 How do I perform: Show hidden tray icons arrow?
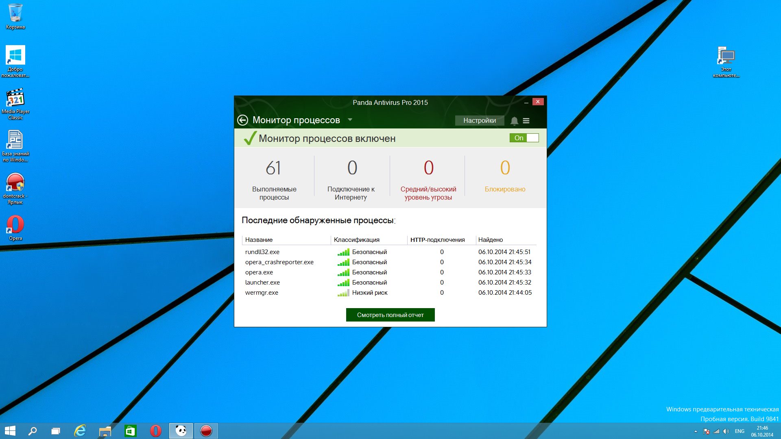[x=696, y=431]
